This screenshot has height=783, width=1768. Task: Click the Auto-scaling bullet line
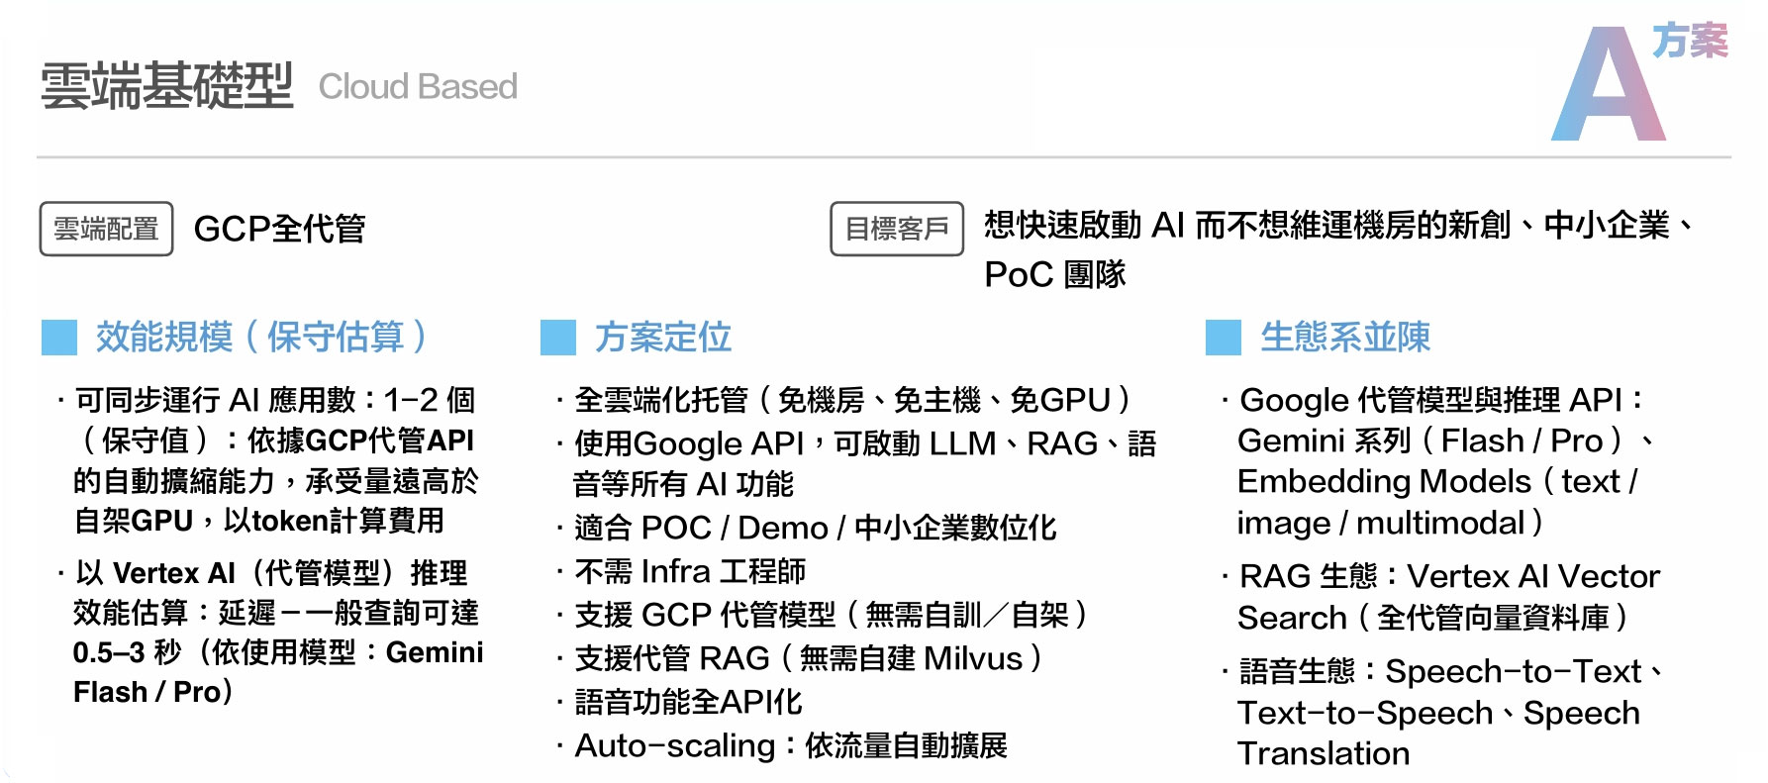click(x=790, y=745)
